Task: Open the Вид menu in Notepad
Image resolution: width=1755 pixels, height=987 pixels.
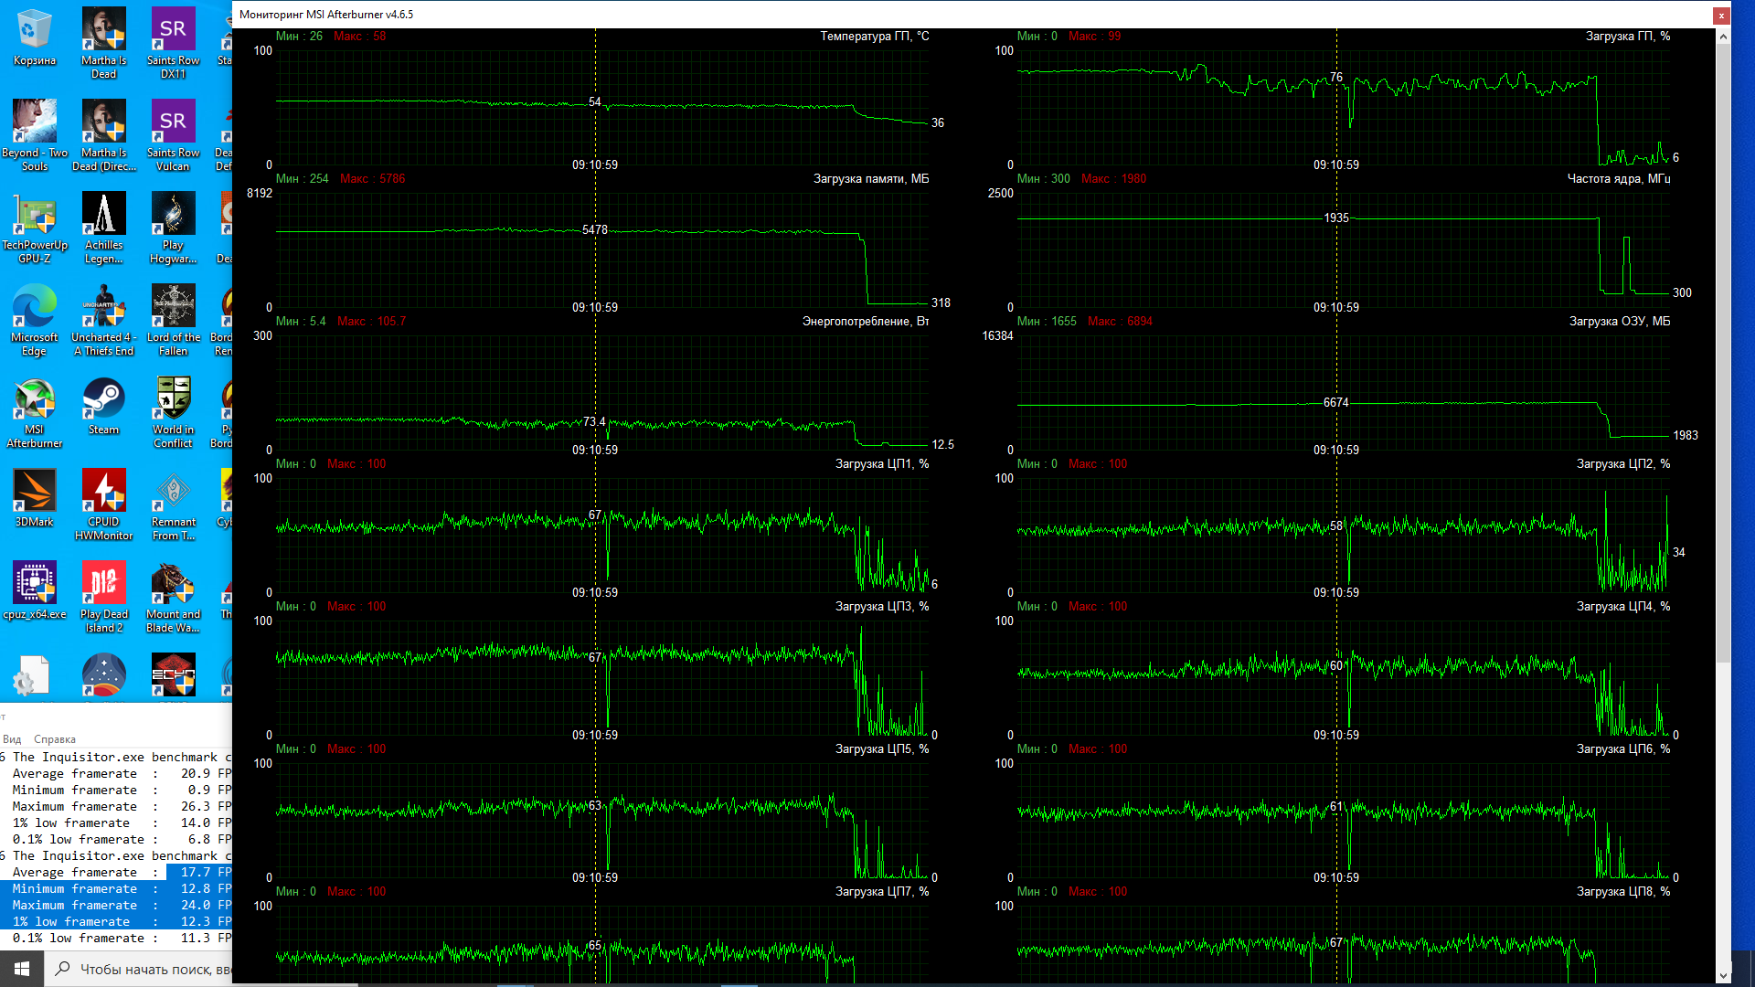Action: 12,739
